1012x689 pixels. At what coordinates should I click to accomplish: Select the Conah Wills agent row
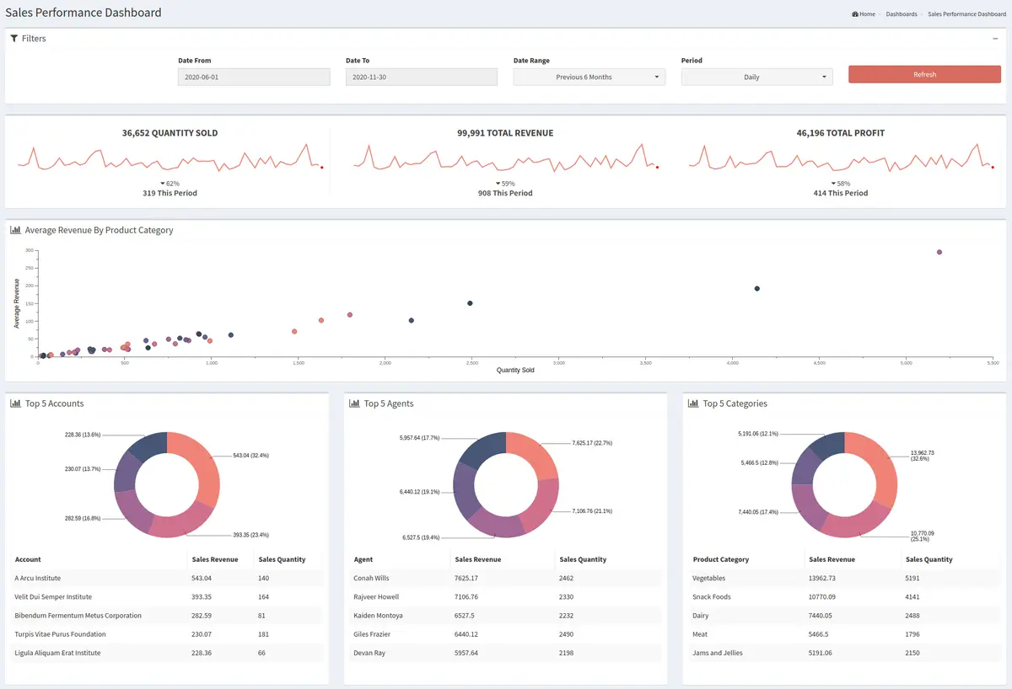(506, 578)
